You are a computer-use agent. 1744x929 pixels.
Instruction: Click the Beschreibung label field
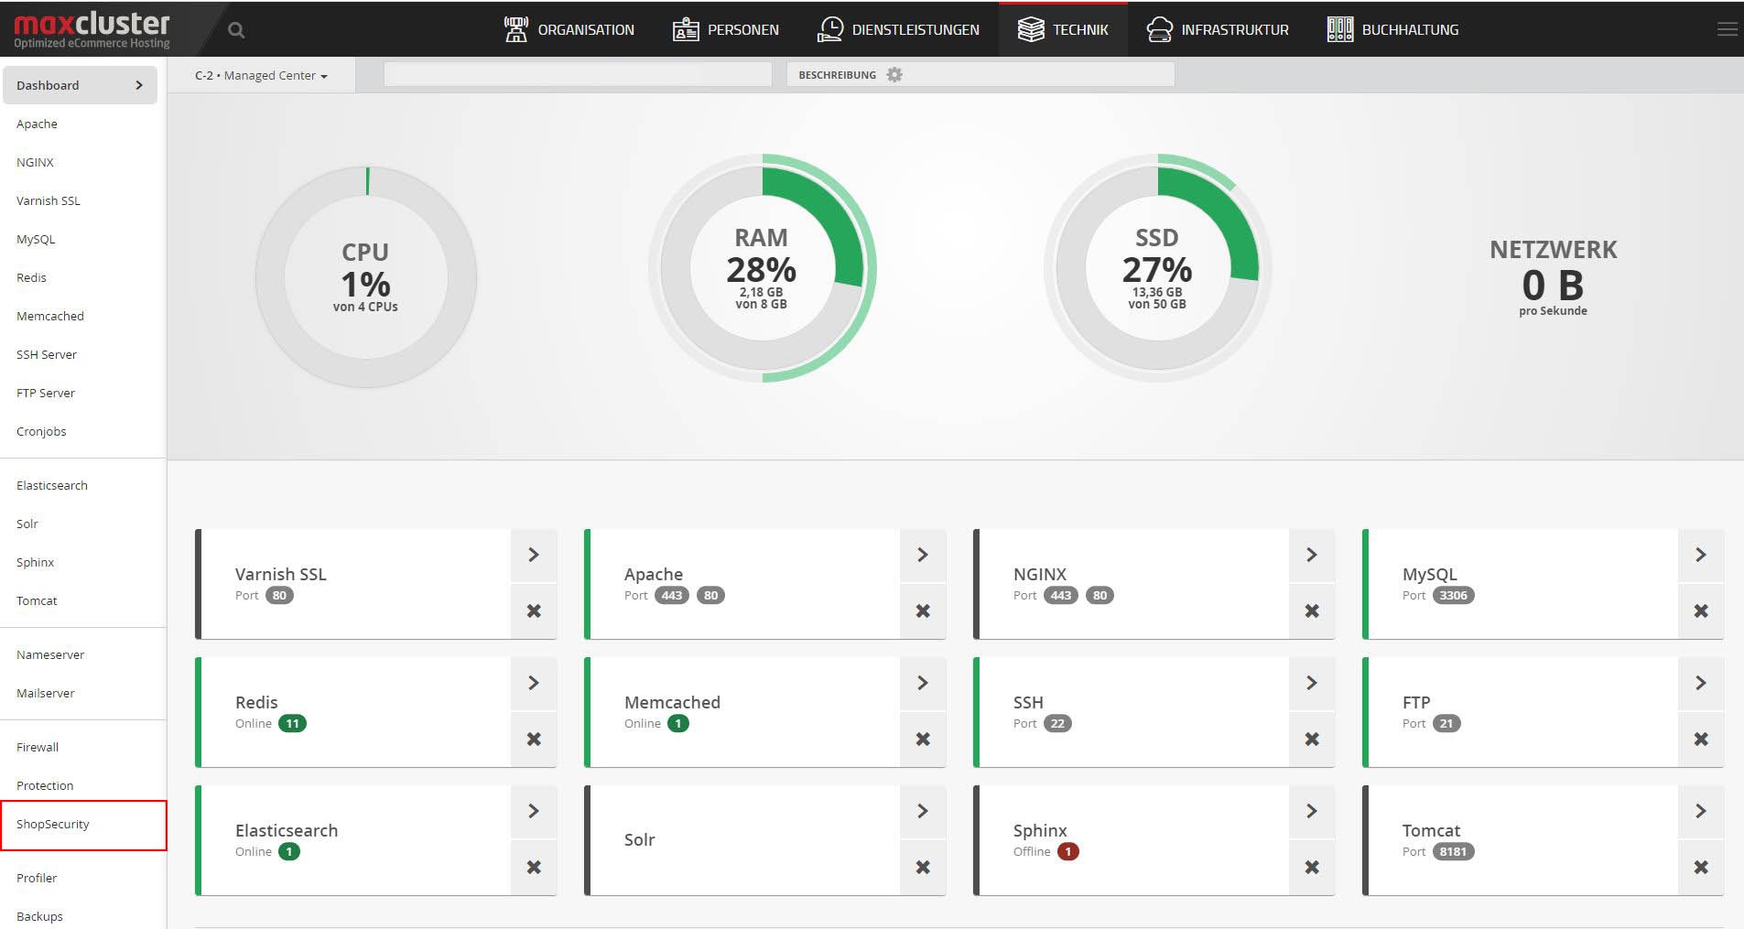point(980,75)
